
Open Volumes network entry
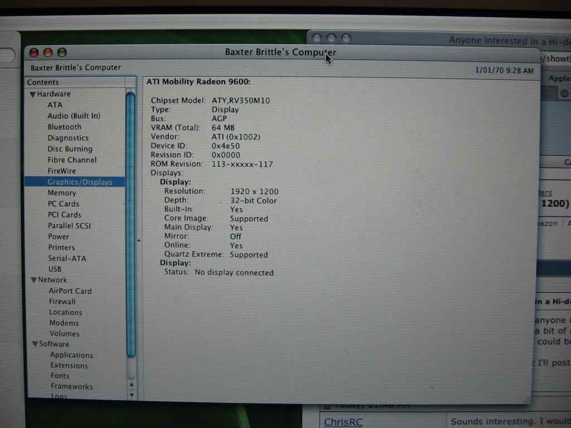coord(65,333)
